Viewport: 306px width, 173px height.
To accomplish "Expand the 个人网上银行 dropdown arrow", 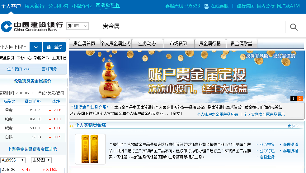I will pyautogui.click(x=36, y=47).
